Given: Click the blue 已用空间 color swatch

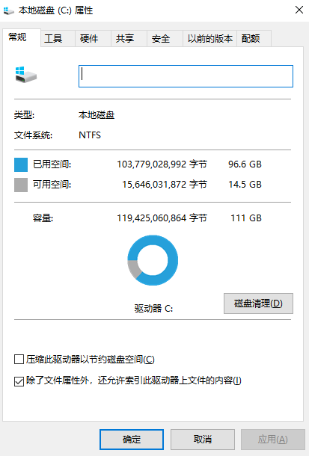Looking at the screenshot, I should click(21, 164).
